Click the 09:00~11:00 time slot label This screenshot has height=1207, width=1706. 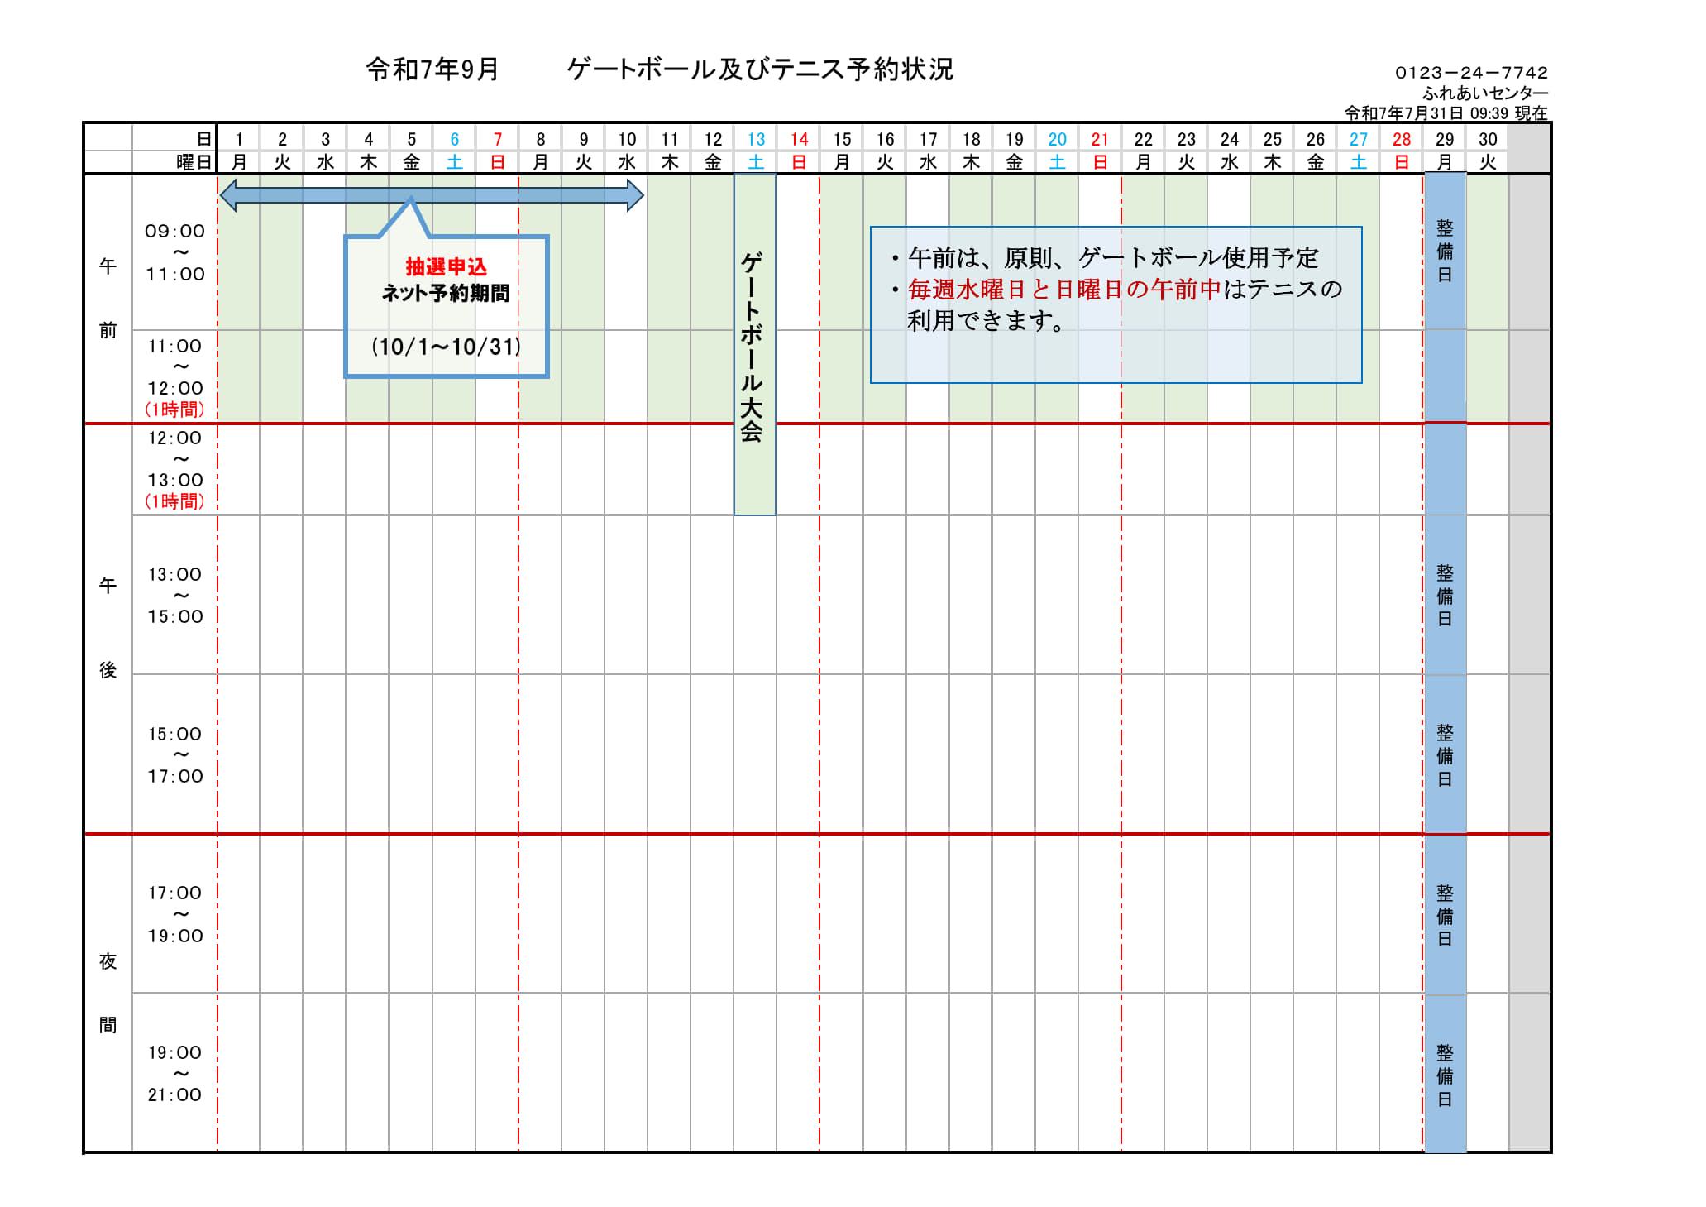(176, 252)
